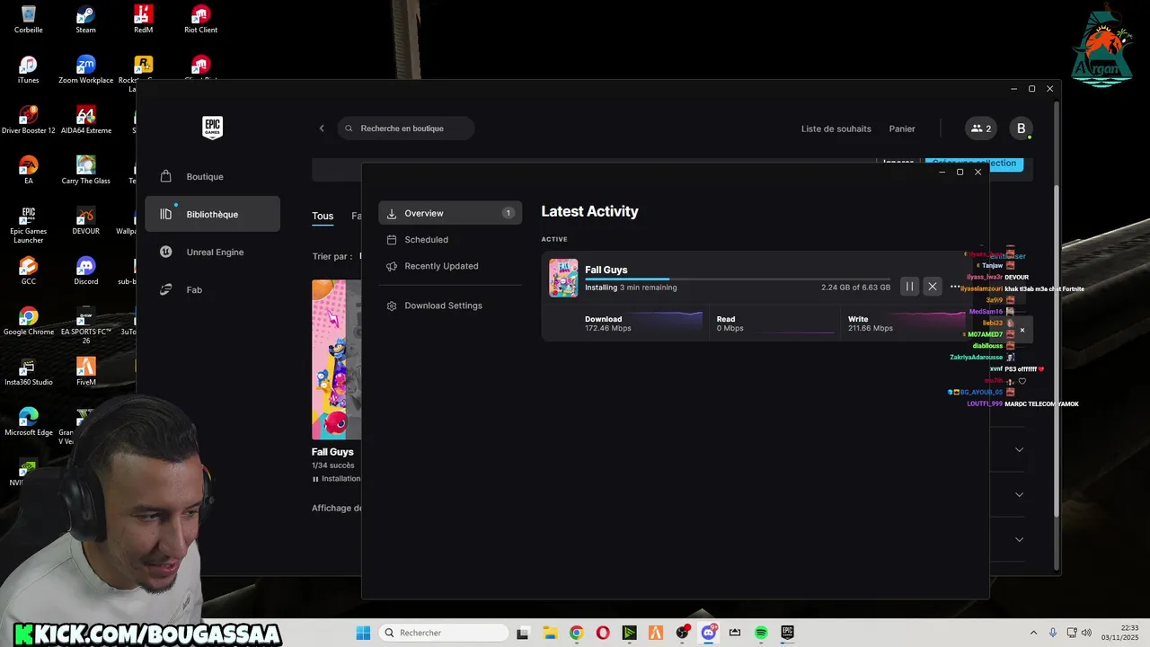Open the RedM desktop shortcut

(x=143, y=19)
